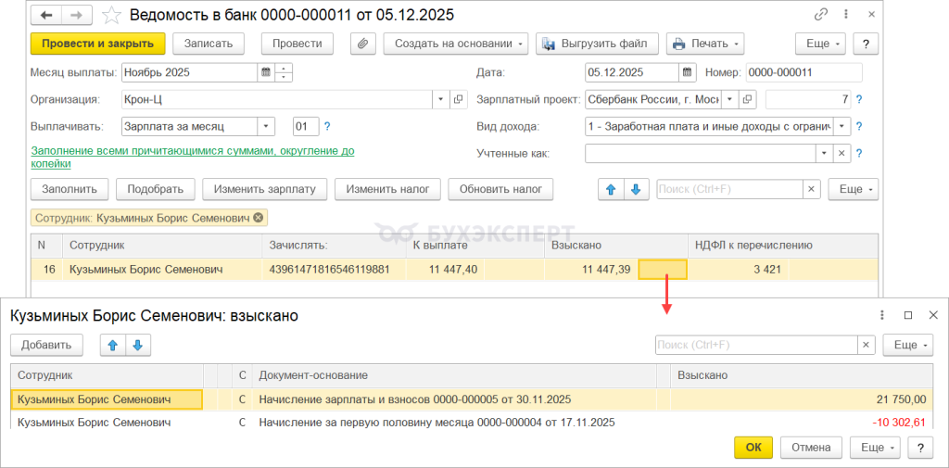
Task: Open the Еще menu beside the table search
Action: 854,189
